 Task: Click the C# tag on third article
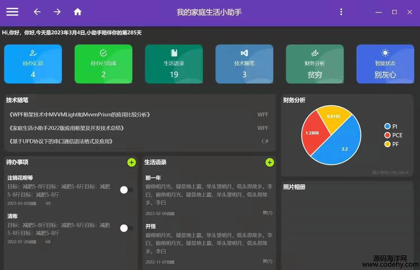pos(265,141)
